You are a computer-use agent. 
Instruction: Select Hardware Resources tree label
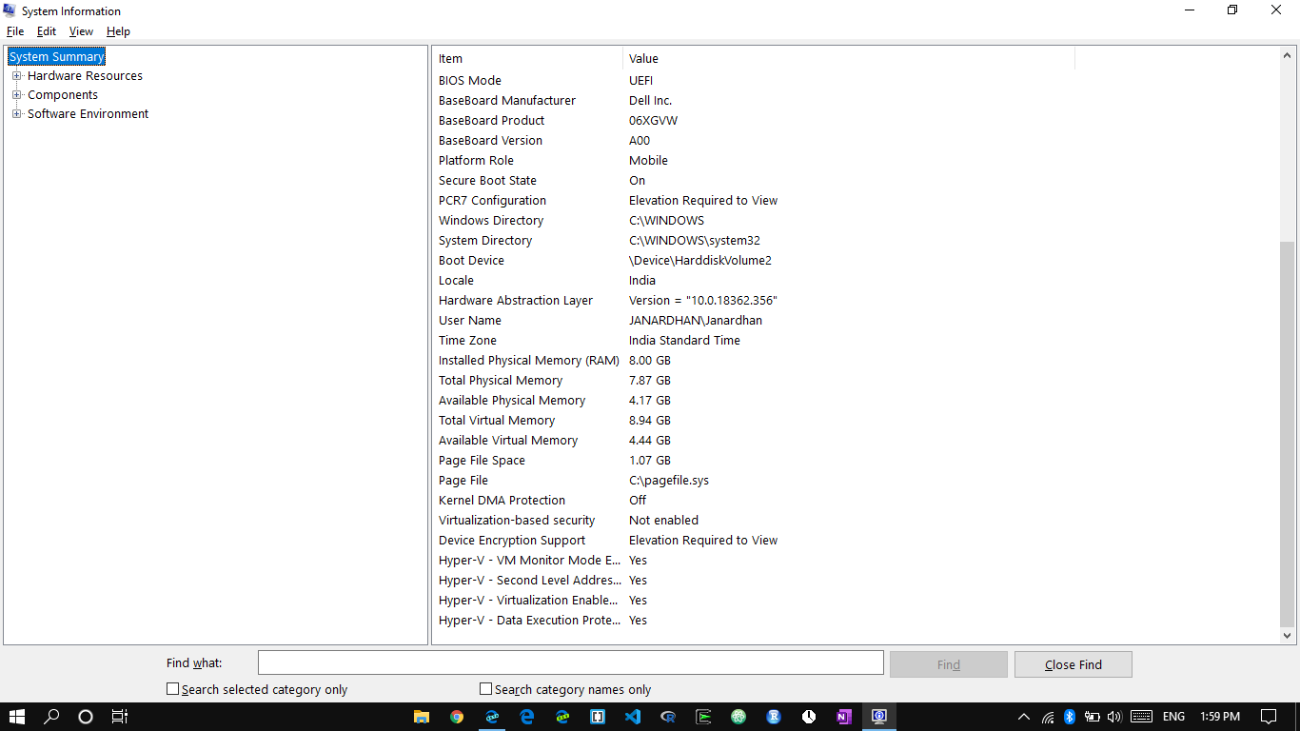click(x=85, y=75)
